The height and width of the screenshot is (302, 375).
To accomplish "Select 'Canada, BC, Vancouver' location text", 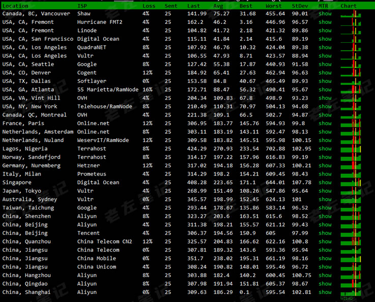I will [x=36, y=14].
